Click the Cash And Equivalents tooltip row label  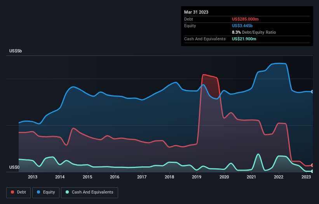pyautogui.click(x=205, y=39)
